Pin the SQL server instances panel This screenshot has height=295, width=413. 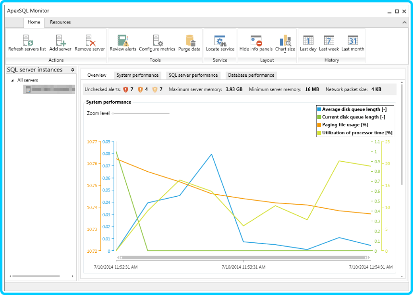[x=73, y=70]
